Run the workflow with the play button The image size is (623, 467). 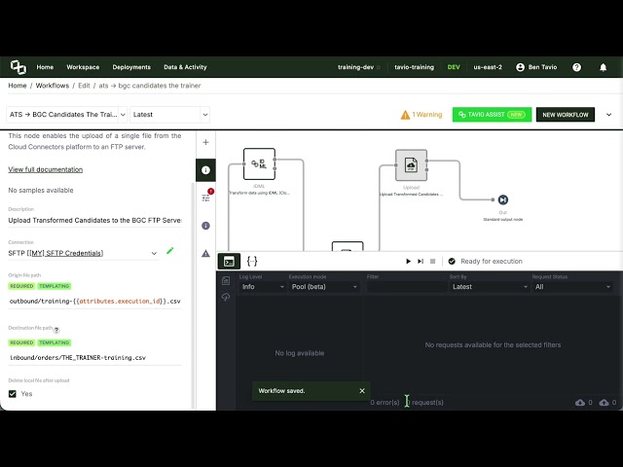pyautogui.click(x=408, y=262)
